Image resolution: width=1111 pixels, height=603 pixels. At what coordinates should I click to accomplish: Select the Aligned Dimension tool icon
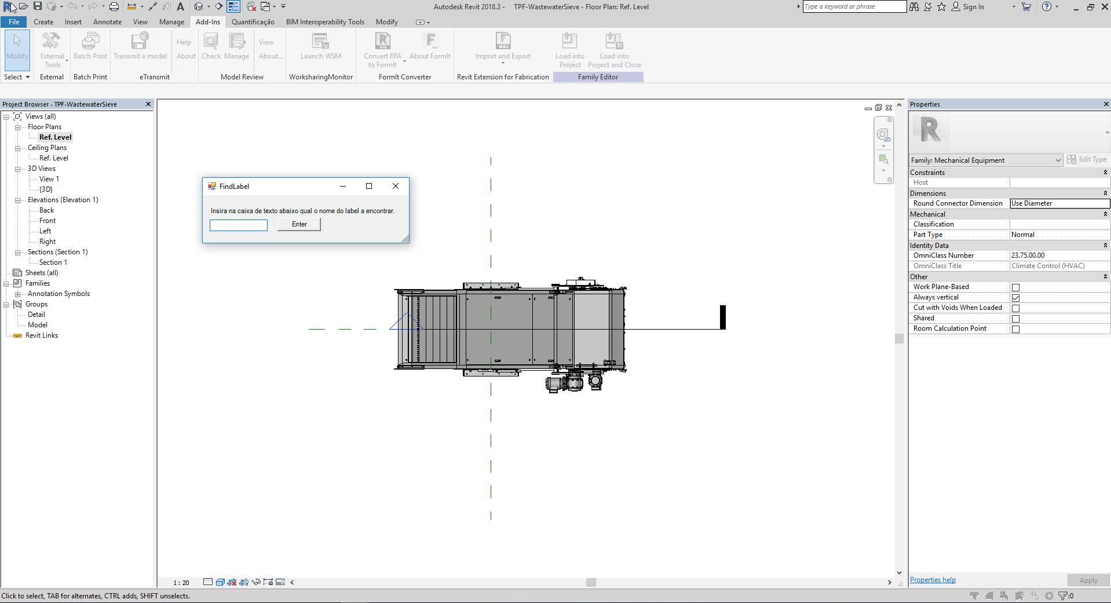(153, 6)
